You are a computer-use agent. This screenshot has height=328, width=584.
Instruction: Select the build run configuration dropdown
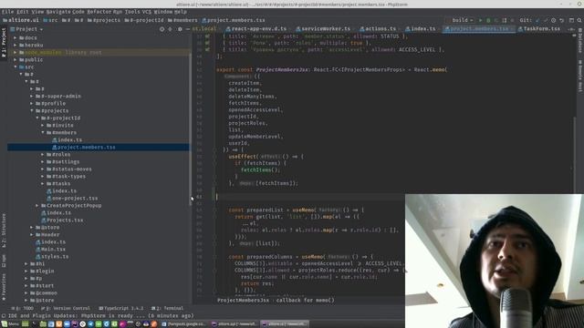point(460,20)
